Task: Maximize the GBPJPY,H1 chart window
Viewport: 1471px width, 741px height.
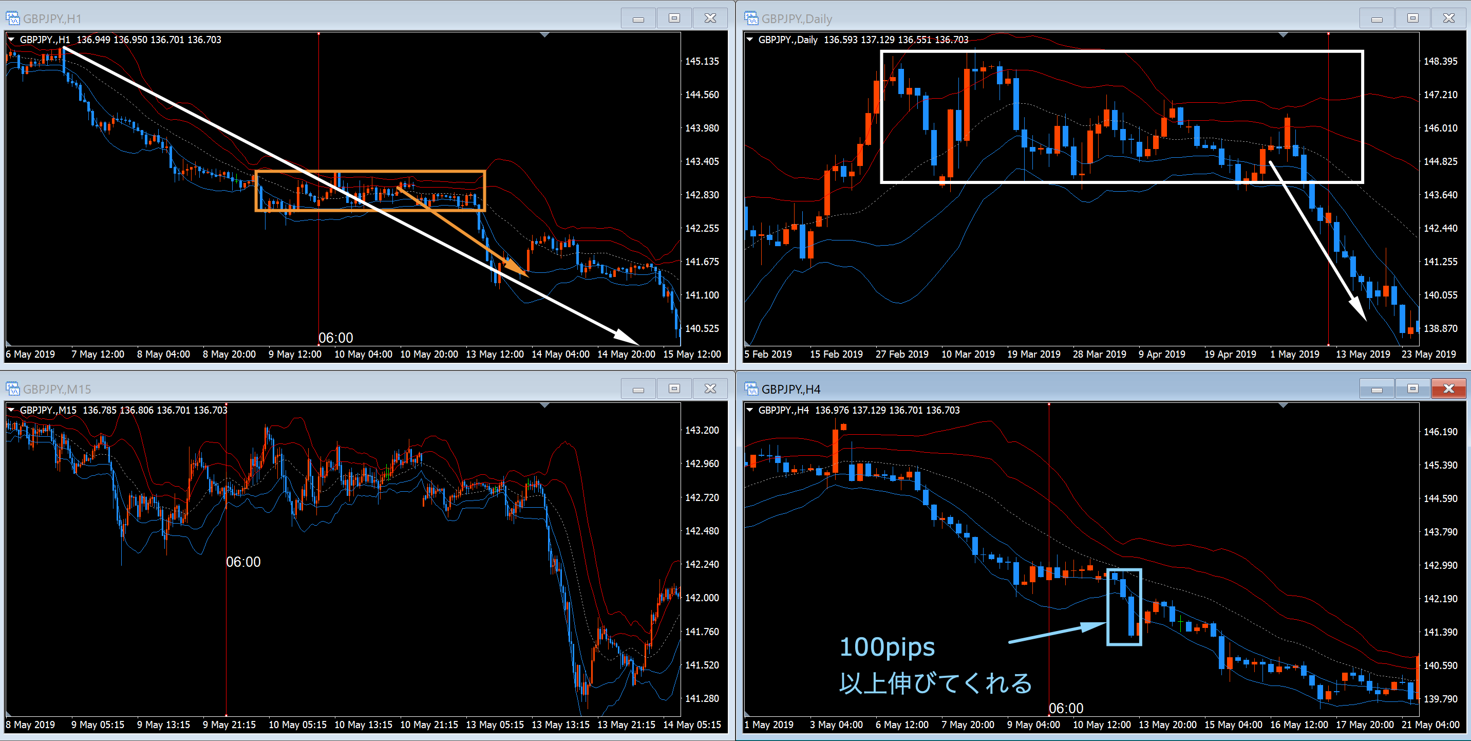Action: [674, 18]
